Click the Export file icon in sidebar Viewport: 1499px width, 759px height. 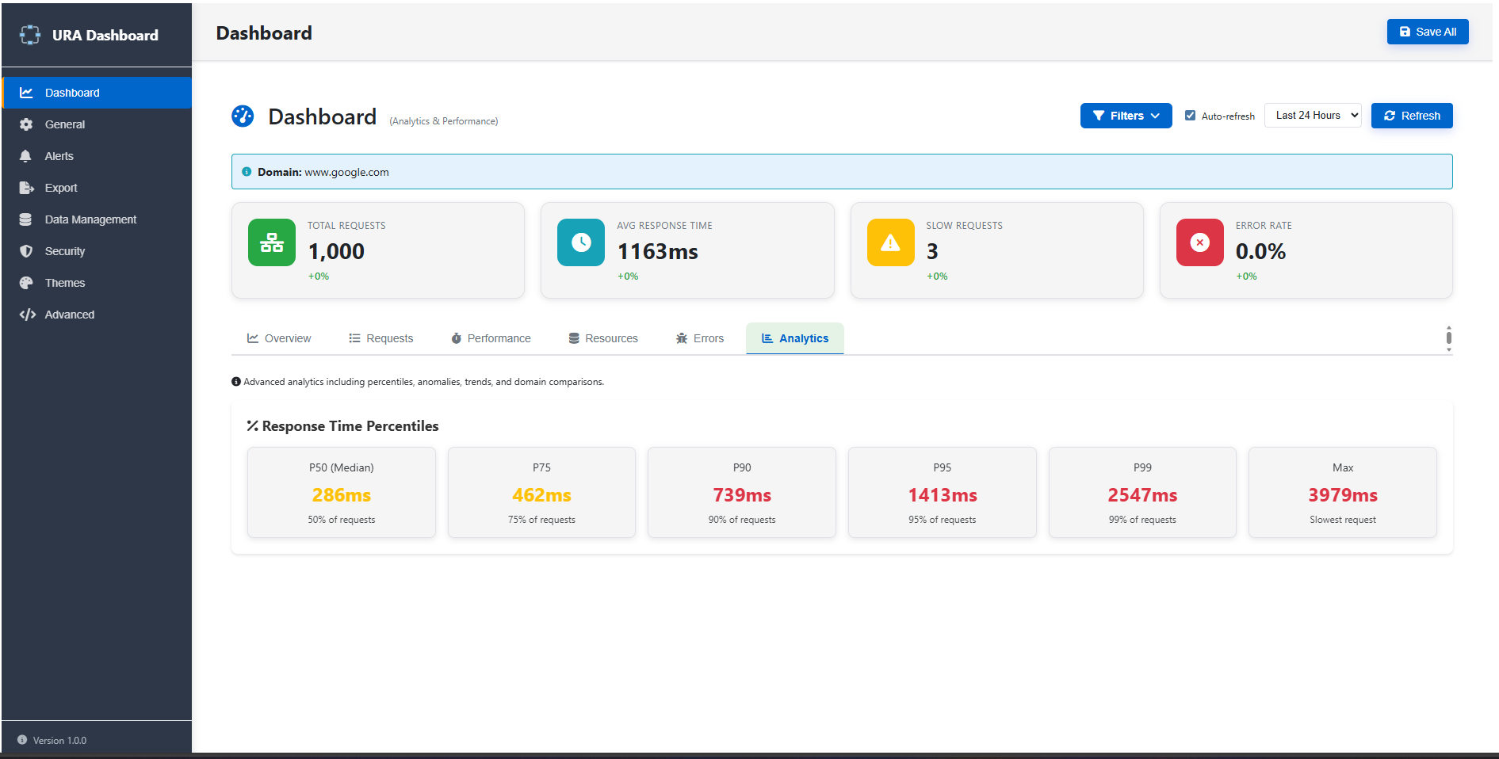[x=27, y=188]
